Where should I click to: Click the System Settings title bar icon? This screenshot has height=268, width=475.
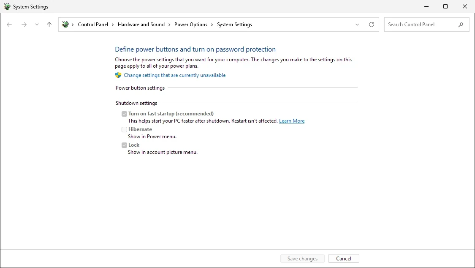click(x=7, y=6)
